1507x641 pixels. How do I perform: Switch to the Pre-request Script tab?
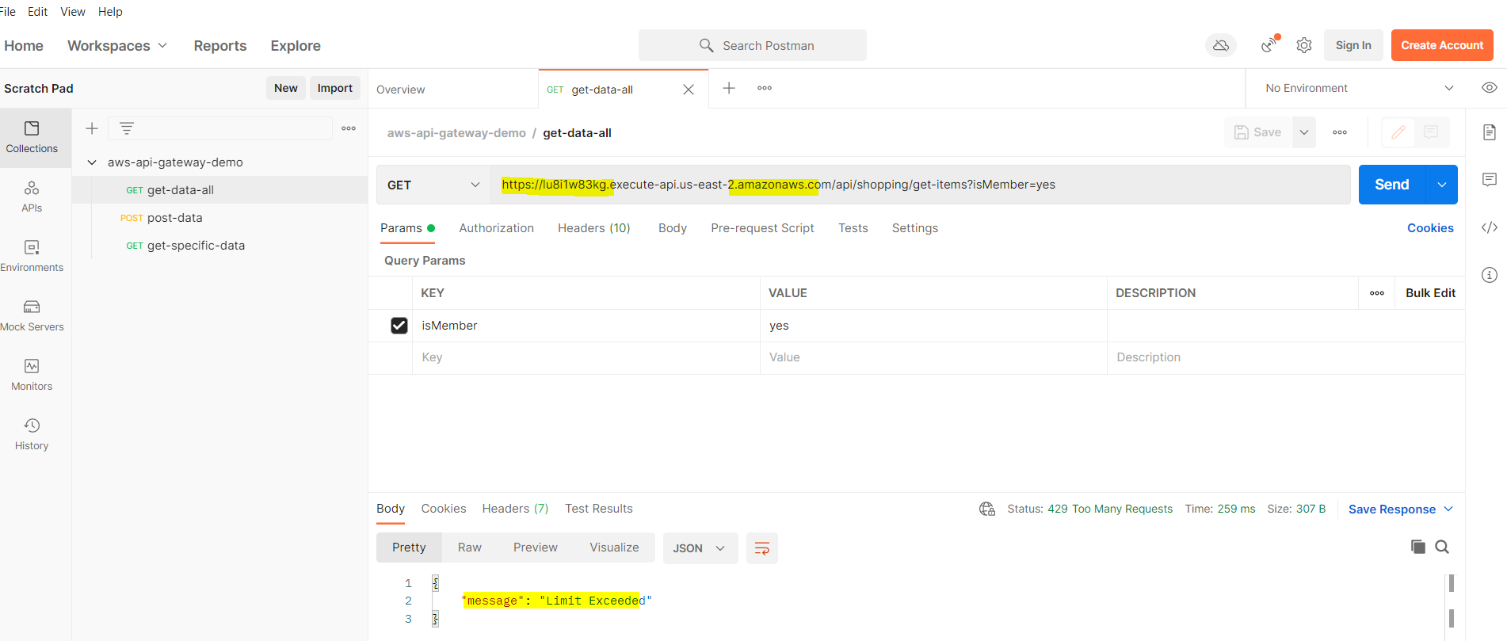click(x=762, y=228)
